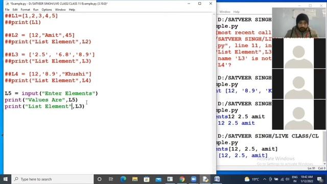Screen dimensions: 327x184
Task: Click ENG IN language indicator
Action: 294,179
